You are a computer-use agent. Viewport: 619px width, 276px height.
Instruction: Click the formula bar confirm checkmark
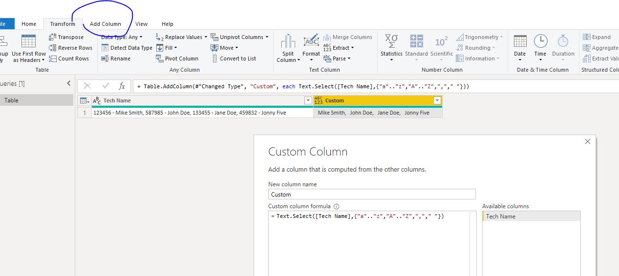pos(106,86)
